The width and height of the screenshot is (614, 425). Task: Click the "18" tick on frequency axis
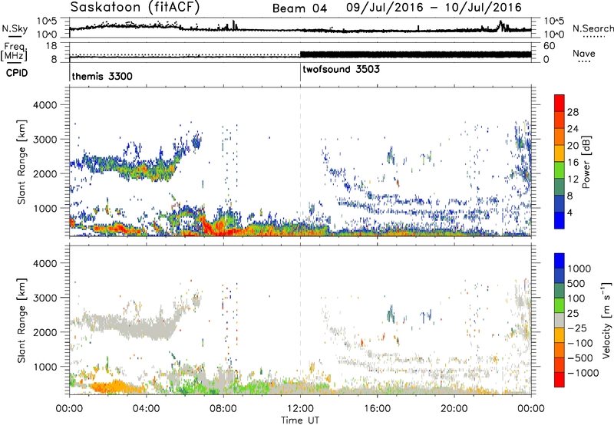[x=51, y=46]
